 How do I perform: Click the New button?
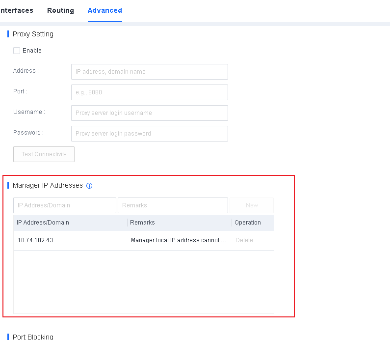click(x=252, y=205)
